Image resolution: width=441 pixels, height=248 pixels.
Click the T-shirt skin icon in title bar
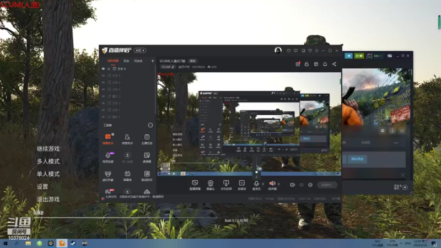[310, 51]
